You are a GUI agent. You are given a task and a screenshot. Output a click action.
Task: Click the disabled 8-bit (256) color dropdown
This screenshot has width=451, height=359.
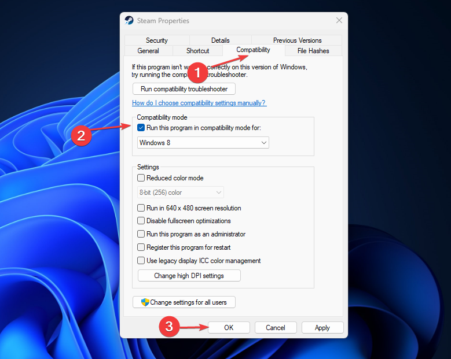(181, 193)
